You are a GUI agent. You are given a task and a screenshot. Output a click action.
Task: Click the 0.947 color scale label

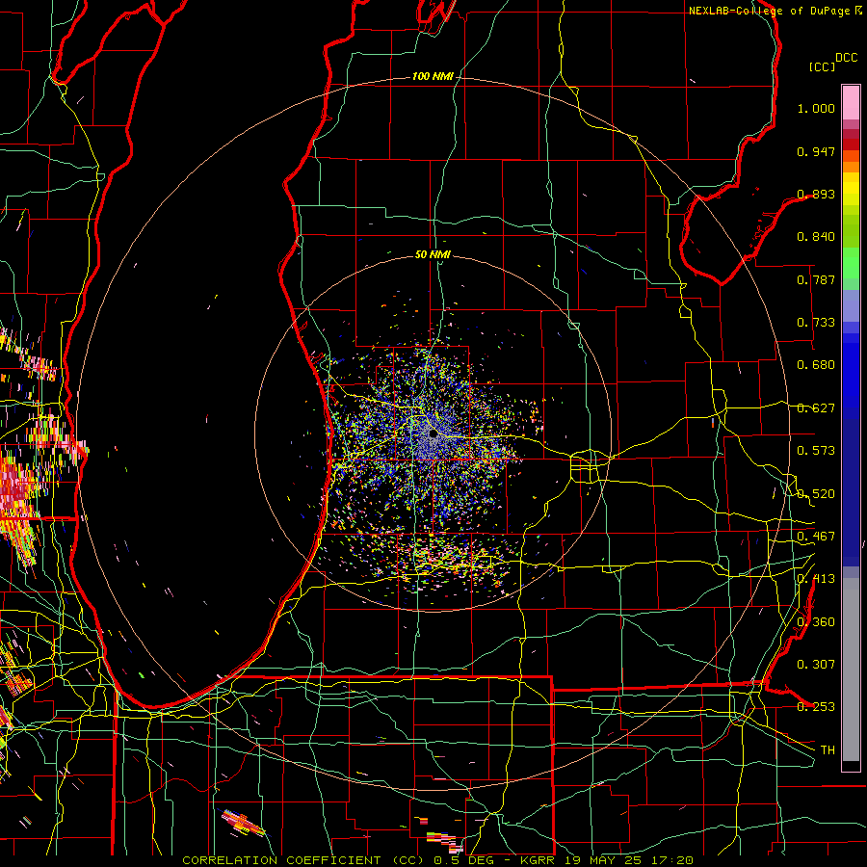(x=816, y=151)
